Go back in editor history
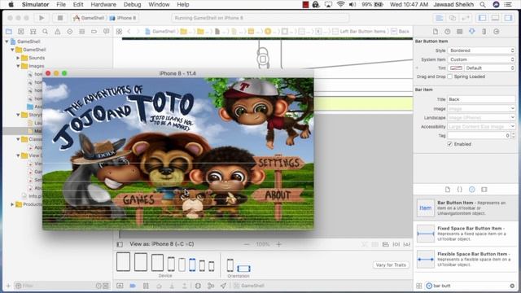 (129, 32)
